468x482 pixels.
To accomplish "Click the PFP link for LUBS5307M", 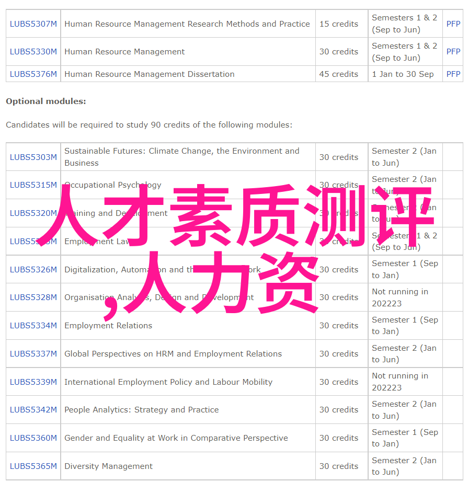I will [453, 24].
